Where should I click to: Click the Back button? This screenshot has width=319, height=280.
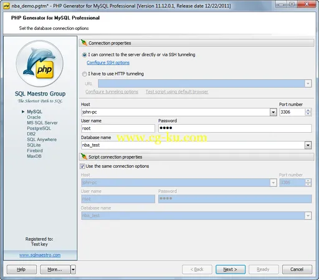click(197, 269)
